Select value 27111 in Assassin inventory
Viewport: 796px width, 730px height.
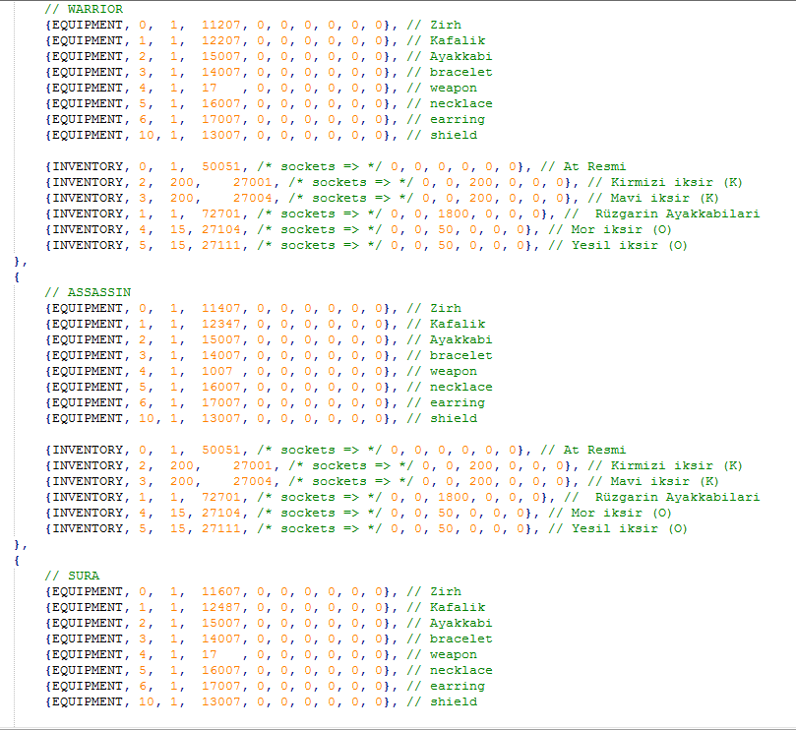(220, 528)
